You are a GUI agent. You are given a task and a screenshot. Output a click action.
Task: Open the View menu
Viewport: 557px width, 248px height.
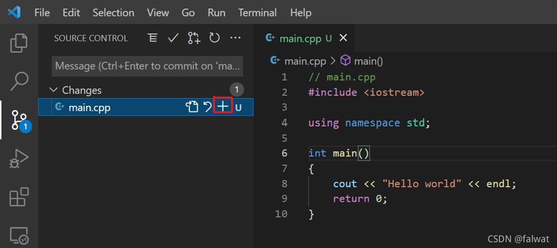[158, 13]
